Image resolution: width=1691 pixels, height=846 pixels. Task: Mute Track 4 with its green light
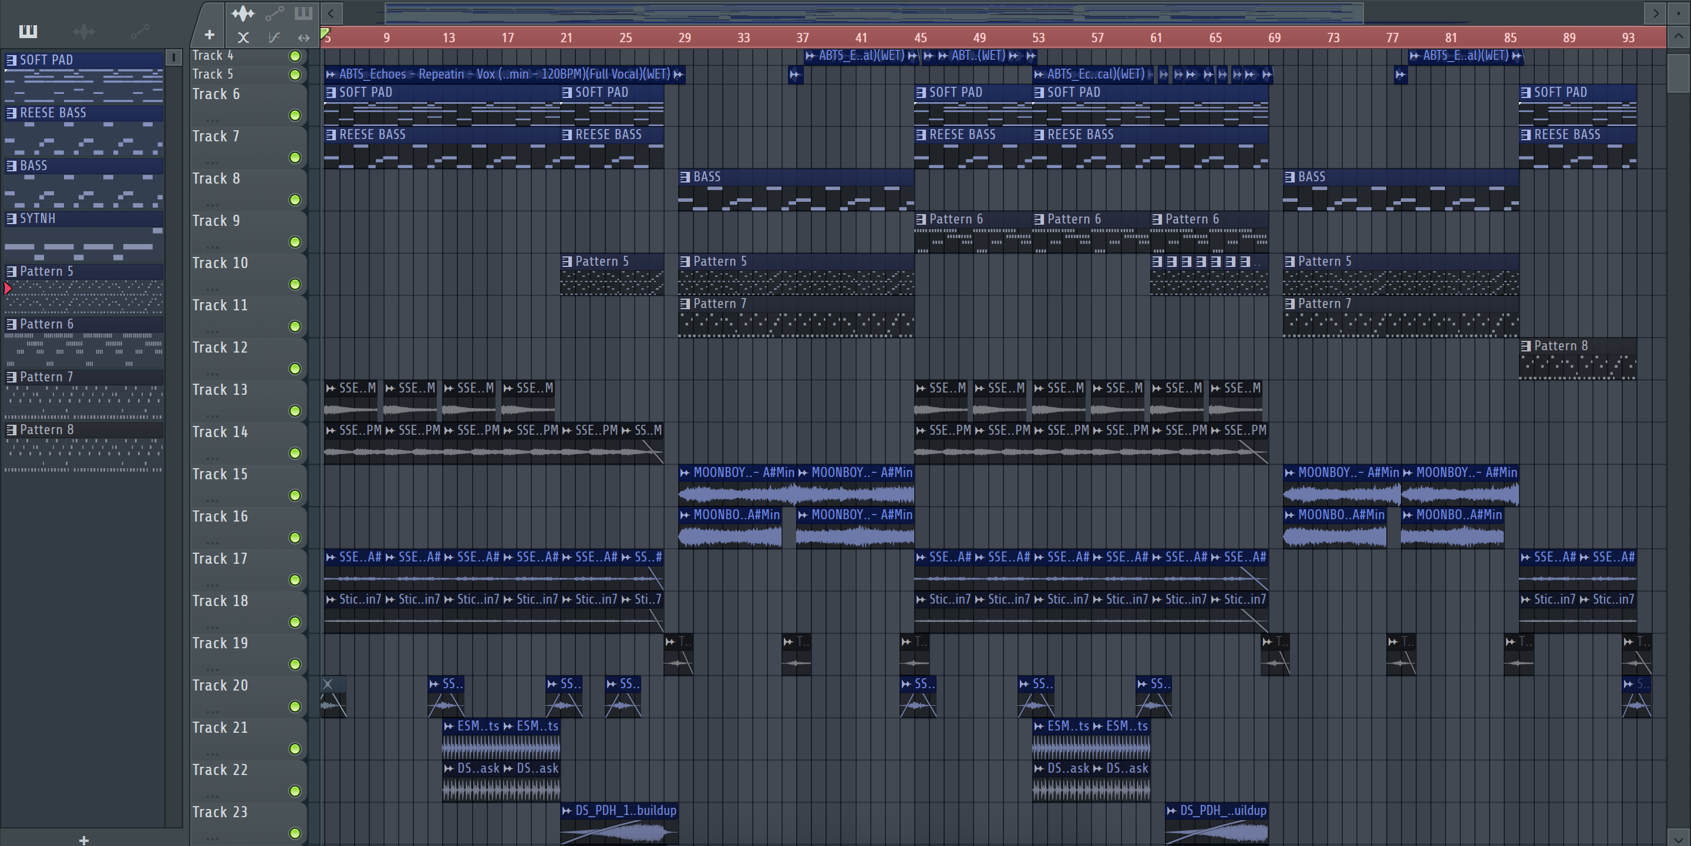click(x=295, y=56)
